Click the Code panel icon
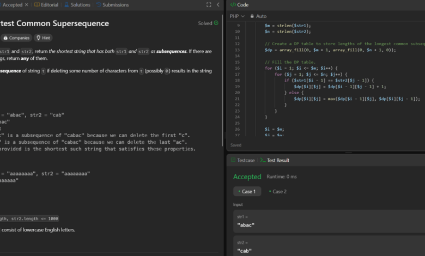The width and height of the screenshot is (425, 256). click(x=233, y=4)
